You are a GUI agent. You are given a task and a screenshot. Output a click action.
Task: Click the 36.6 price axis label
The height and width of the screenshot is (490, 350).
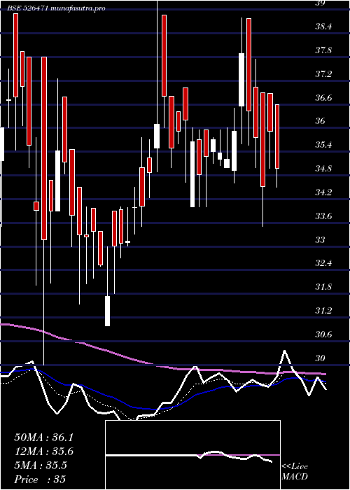[x=323, y=98]
